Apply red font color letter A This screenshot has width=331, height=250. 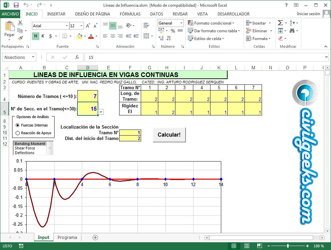click(91, 36)
